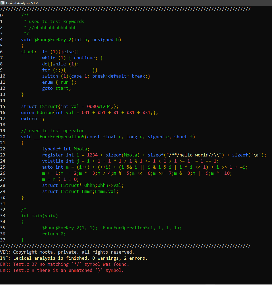Click the comment '//ohhhhhhhhhhhhhhh'

53,27
